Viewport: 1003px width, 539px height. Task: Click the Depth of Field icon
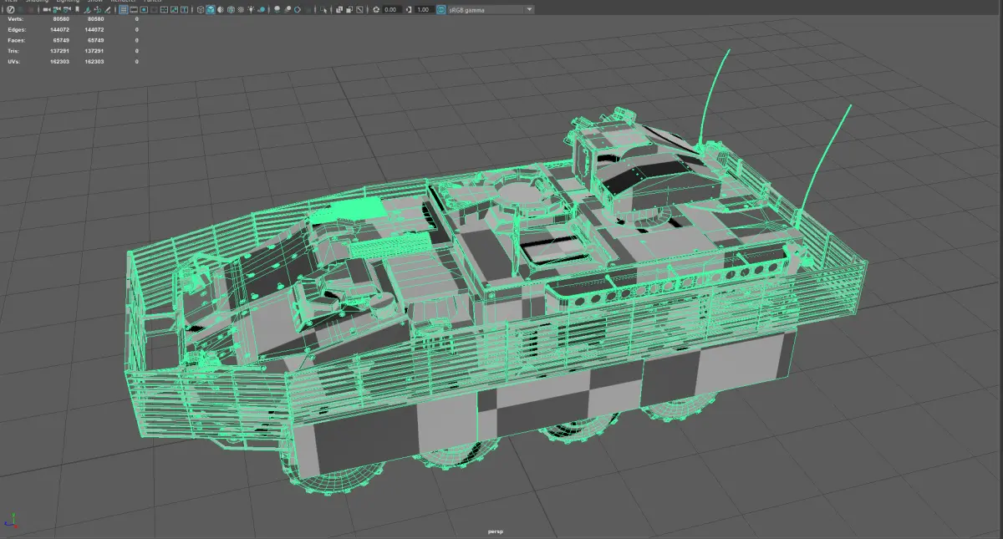click(308, 9)
